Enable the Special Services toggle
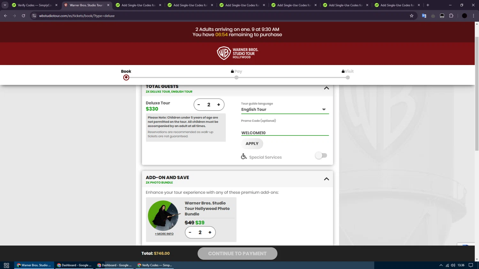Image resolution: width=479 pixels, height=269 pixels. 321,156
